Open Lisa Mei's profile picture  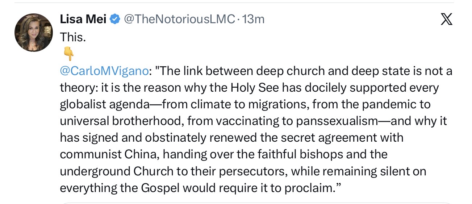pyautogui.click(x=34, y=33)
